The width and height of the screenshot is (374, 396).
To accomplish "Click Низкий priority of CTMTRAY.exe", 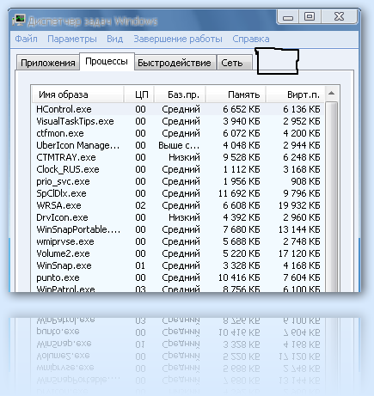I will 184,157.
